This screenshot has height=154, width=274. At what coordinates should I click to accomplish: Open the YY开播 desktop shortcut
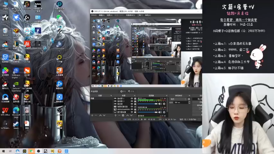point(59,59)
